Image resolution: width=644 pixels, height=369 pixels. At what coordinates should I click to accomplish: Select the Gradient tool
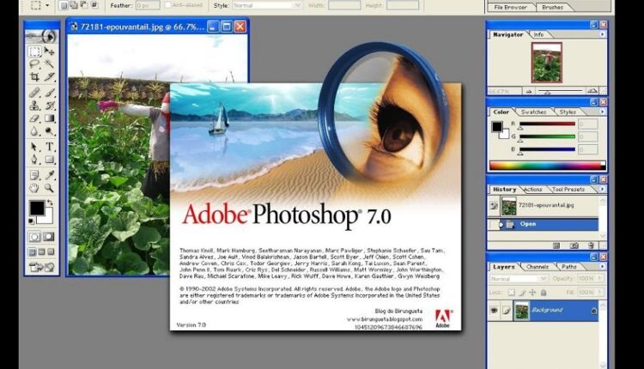[49, 118]
